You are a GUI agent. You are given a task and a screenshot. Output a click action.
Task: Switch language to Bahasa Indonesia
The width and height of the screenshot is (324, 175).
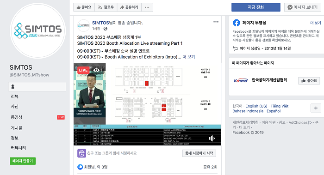[248, 111]
